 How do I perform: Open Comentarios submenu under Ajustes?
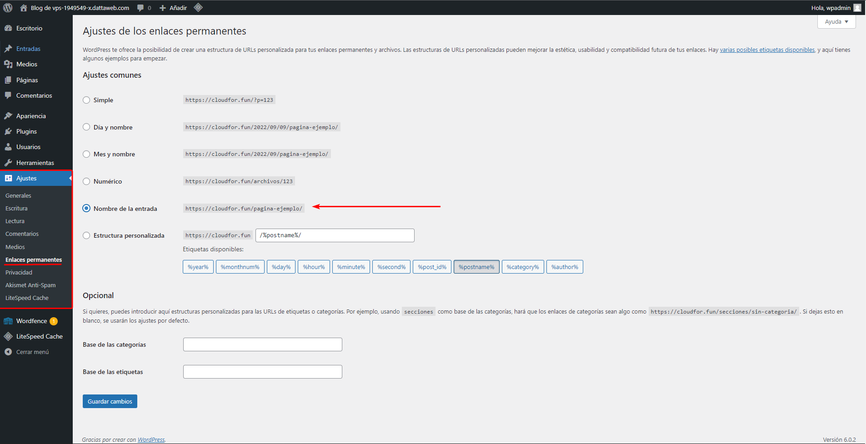22,234
